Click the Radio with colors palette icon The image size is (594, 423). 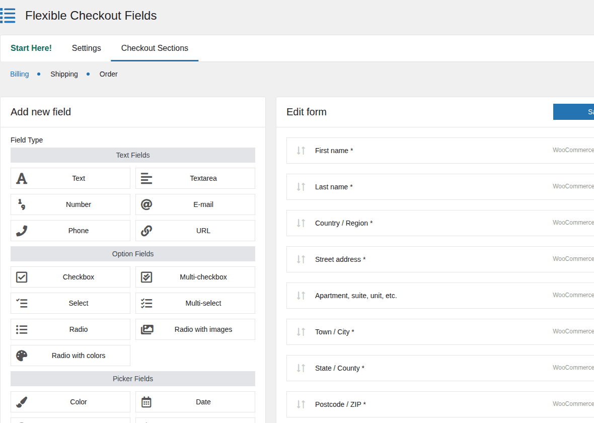[x=22, y=356]
